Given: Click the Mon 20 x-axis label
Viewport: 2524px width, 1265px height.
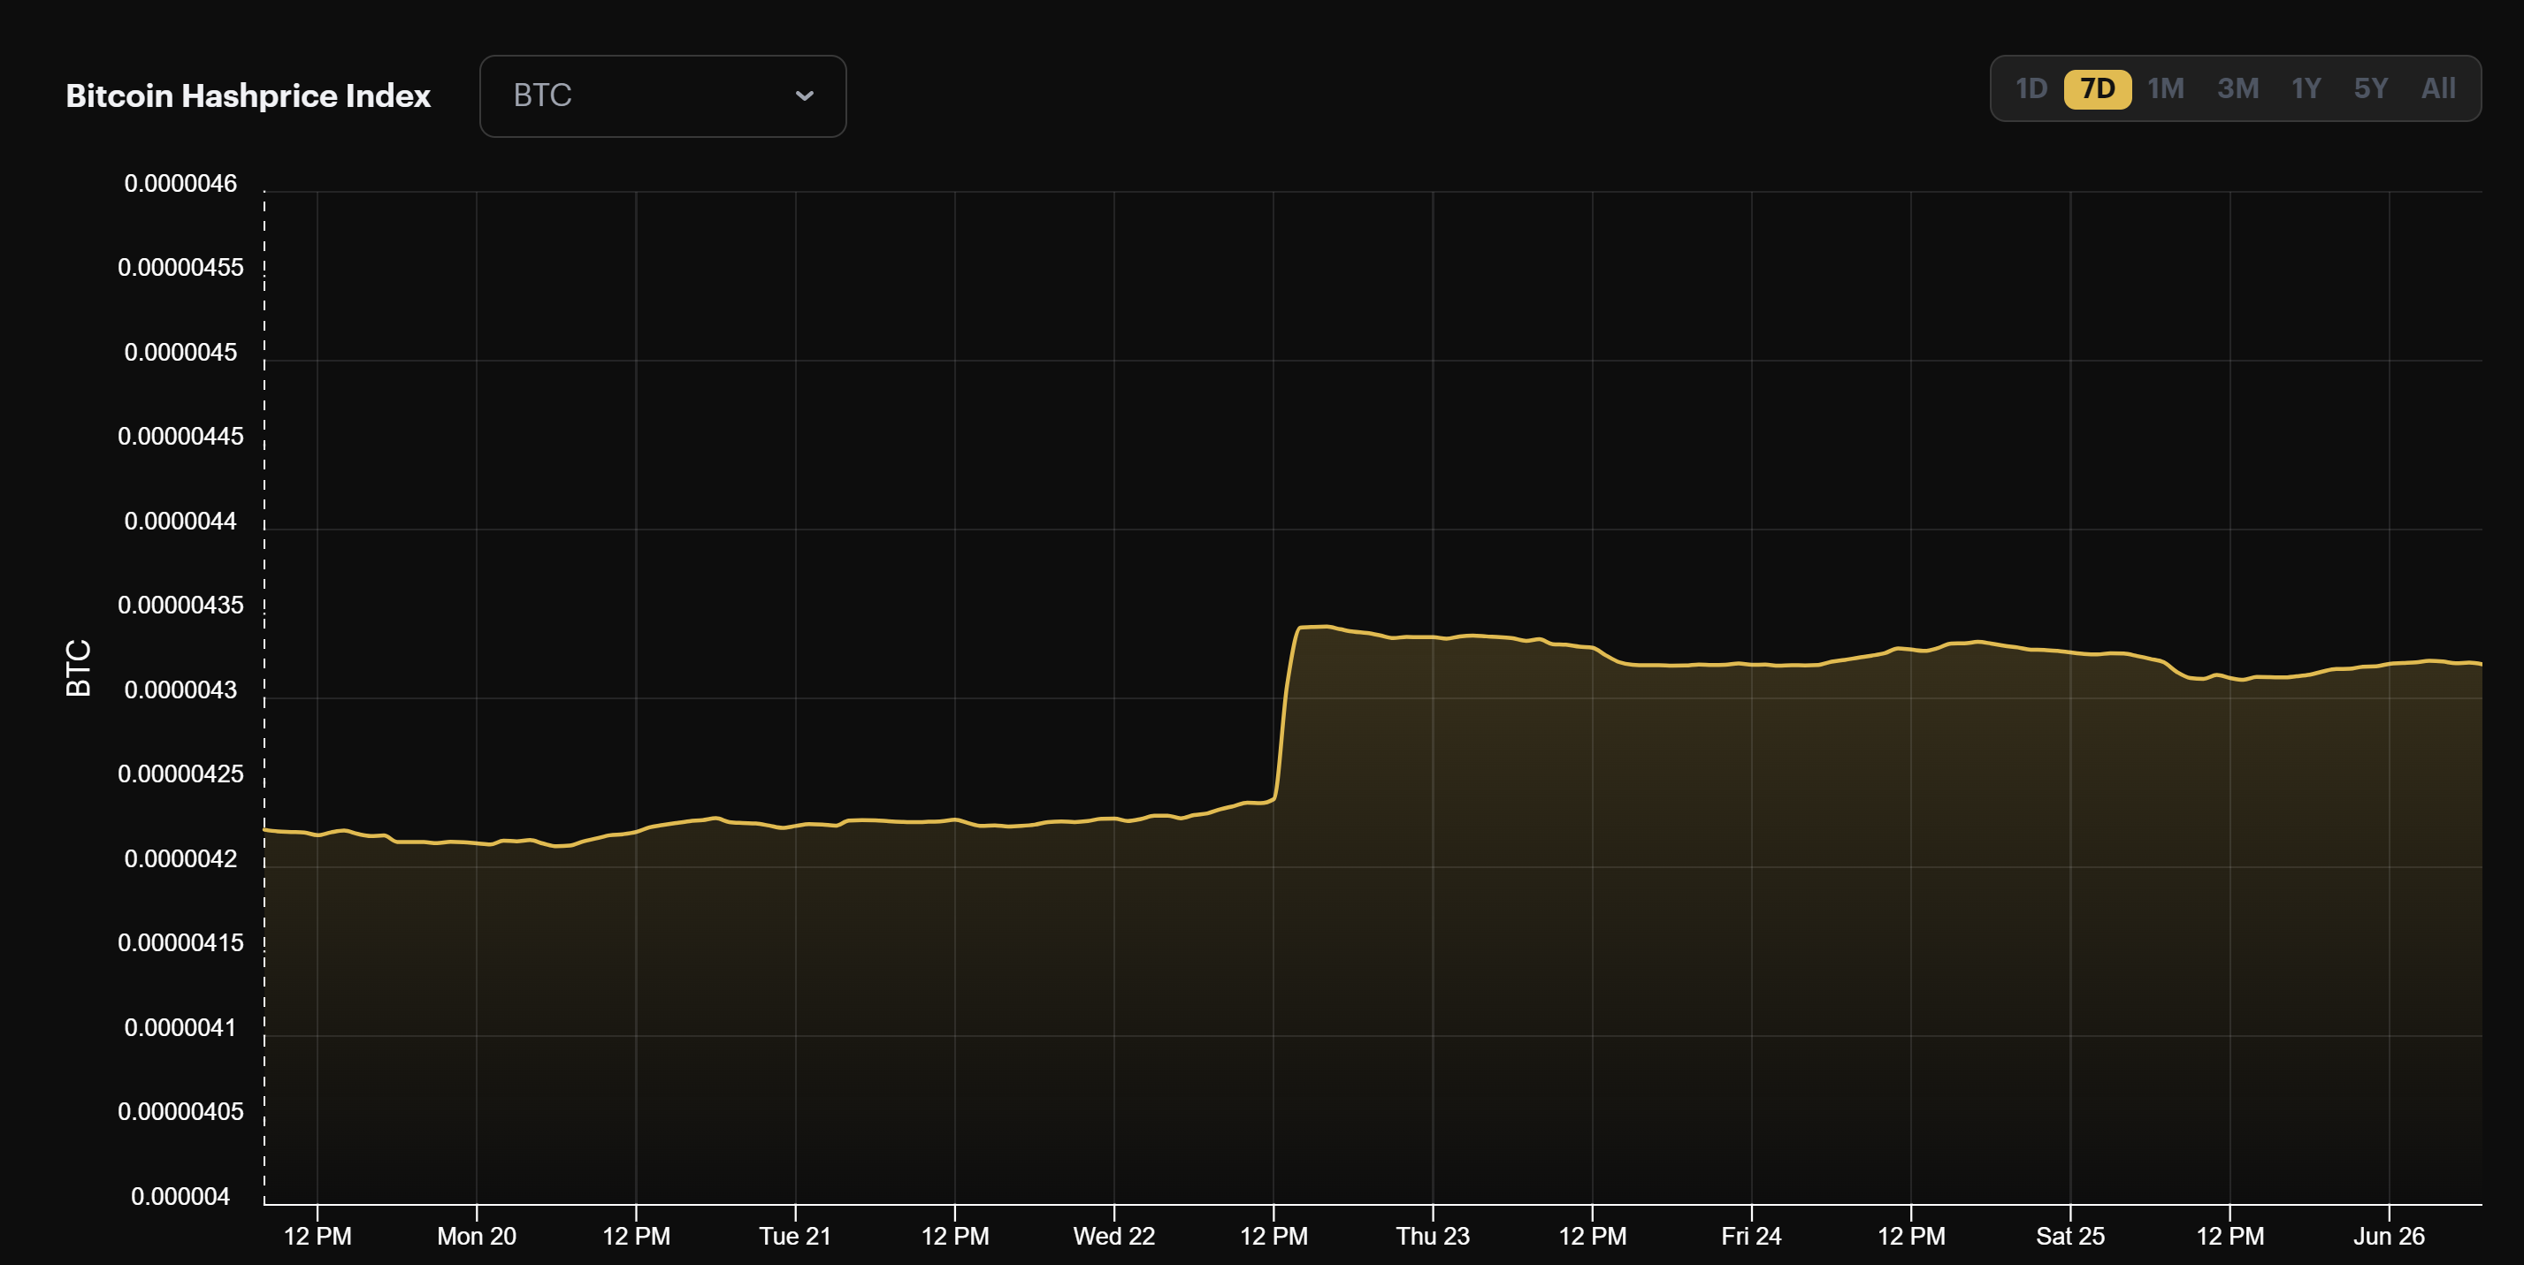Looking at the screenshot, I should tap(476, 1236).
